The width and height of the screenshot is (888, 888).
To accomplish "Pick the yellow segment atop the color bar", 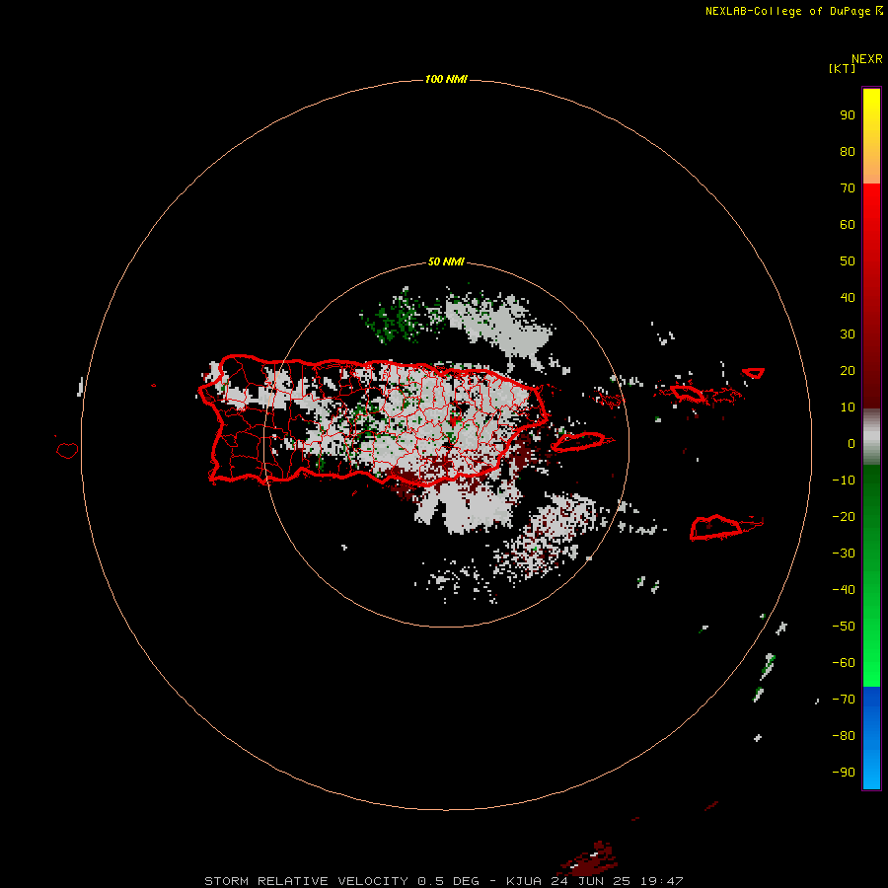I will click(x=871, y=136).
